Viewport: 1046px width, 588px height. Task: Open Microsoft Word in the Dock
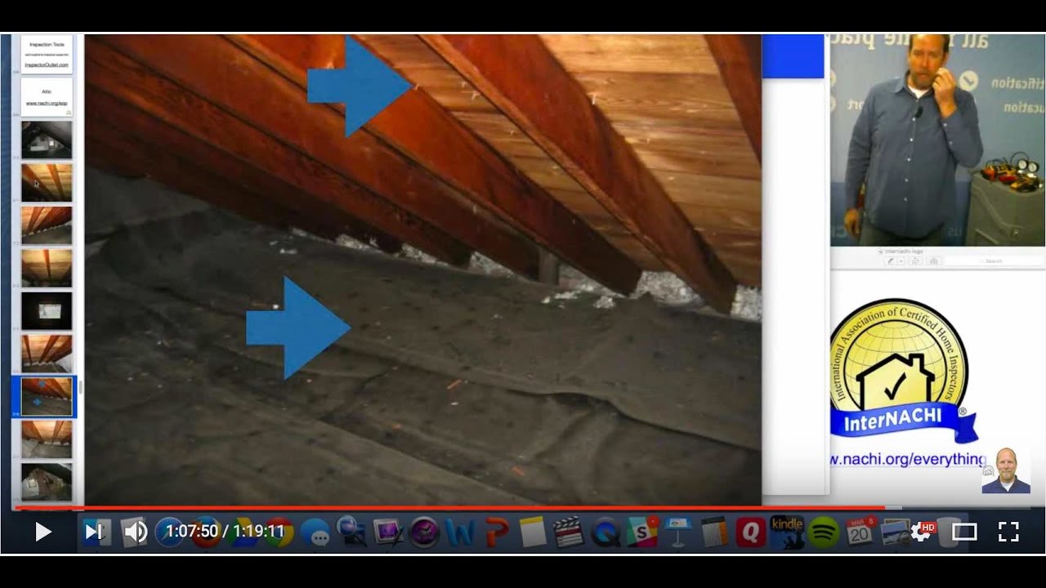(x=460, y=533)
